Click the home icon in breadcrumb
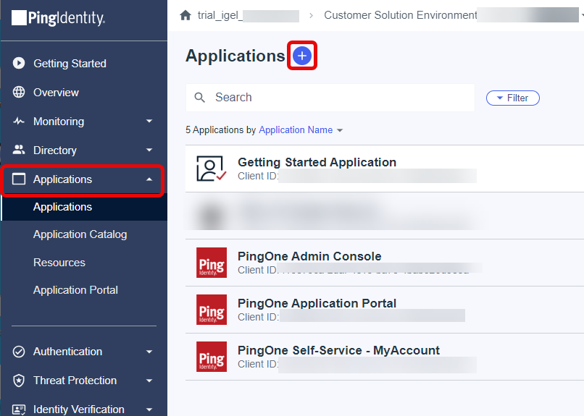 coord(185,15)
